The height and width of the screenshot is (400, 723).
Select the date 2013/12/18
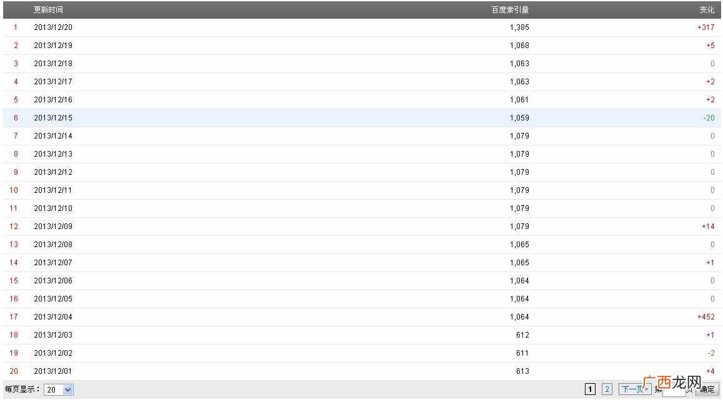(x=53, y=64)
